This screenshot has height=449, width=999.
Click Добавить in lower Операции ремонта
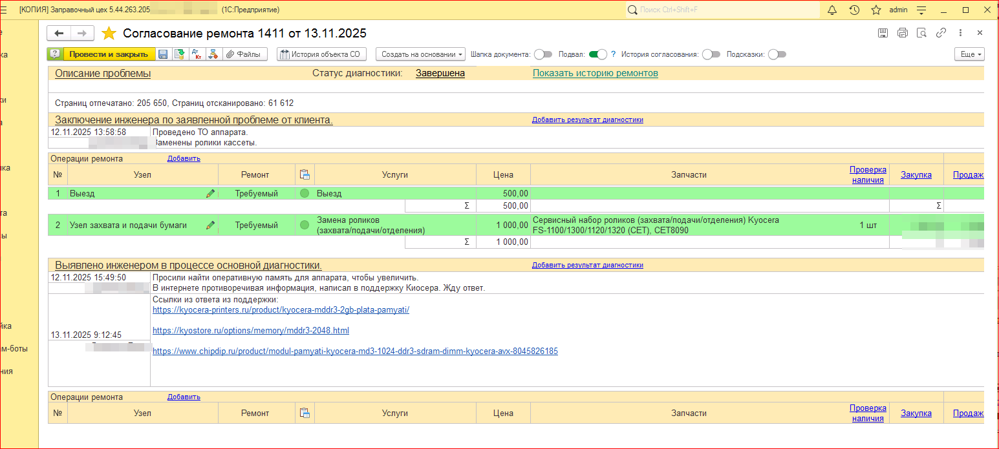(x=184, y=397)
